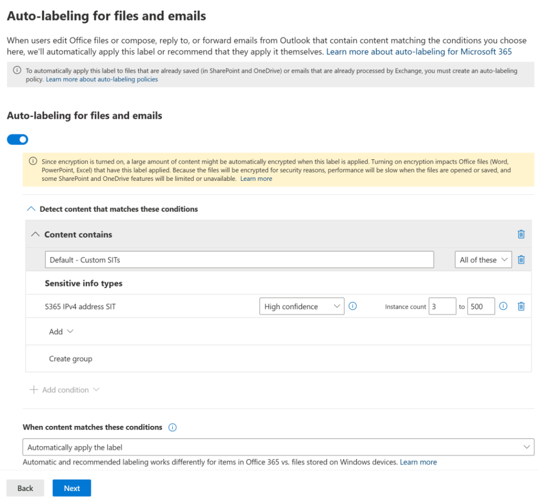Open the High confidence dropdown
The width and height of the screenshot is (538, 501).
(302, 306)
